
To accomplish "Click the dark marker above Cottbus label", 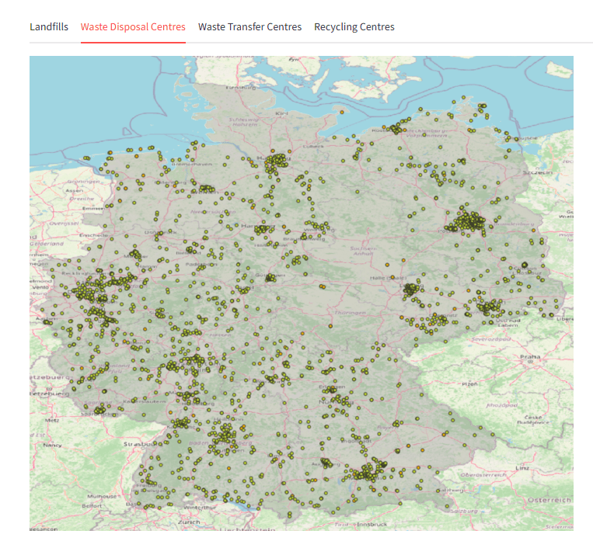I will [x=525, y=265].
